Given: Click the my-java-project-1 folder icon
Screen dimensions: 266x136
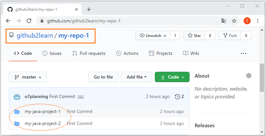Looking at the screenshot, I should click(x=17, y=112).
